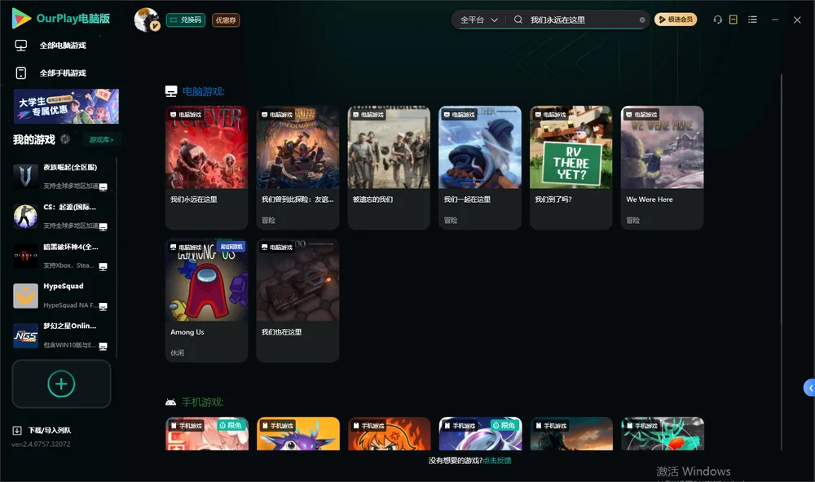This screenshot has height=482, width=815.
Task: Open the 大学生专属优惠 banner
Action: [67, 107]
